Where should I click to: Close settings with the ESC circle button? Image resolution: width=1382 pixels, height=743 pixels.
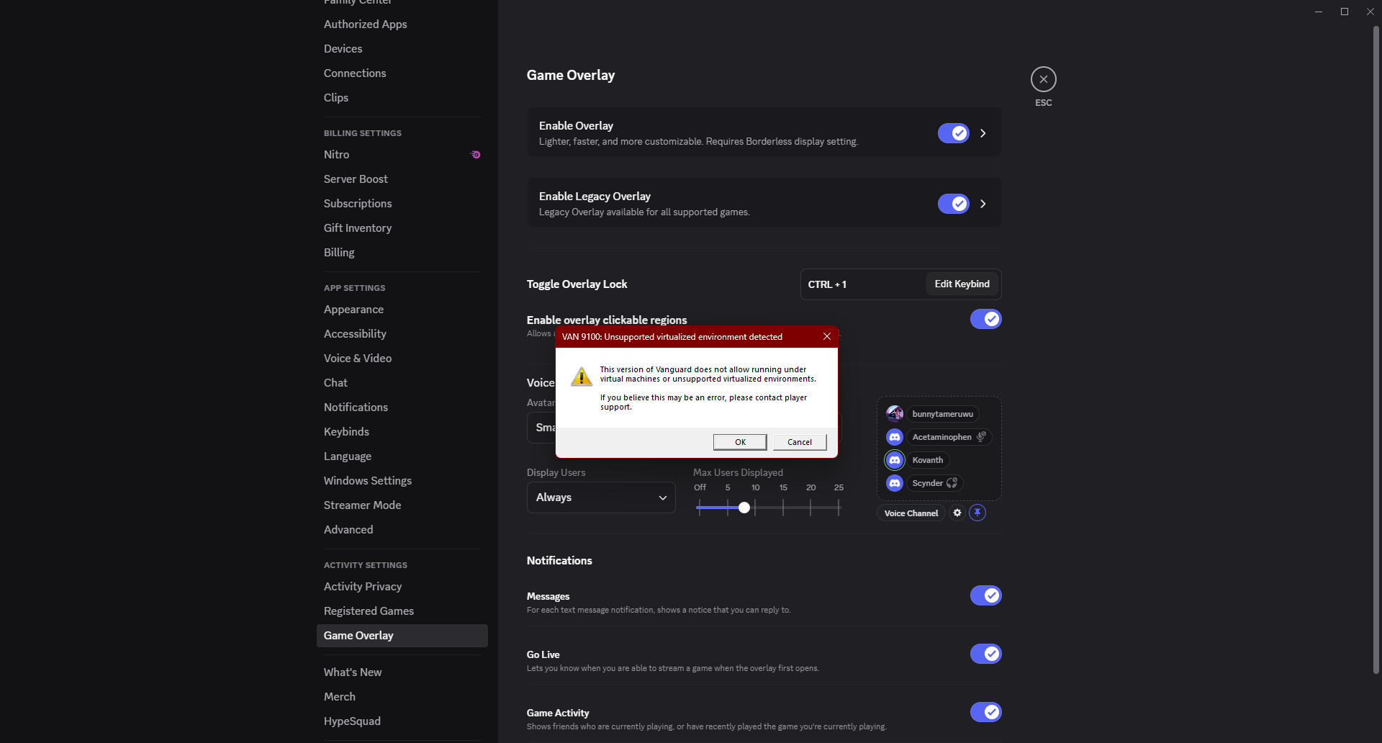pos(1043,79)
